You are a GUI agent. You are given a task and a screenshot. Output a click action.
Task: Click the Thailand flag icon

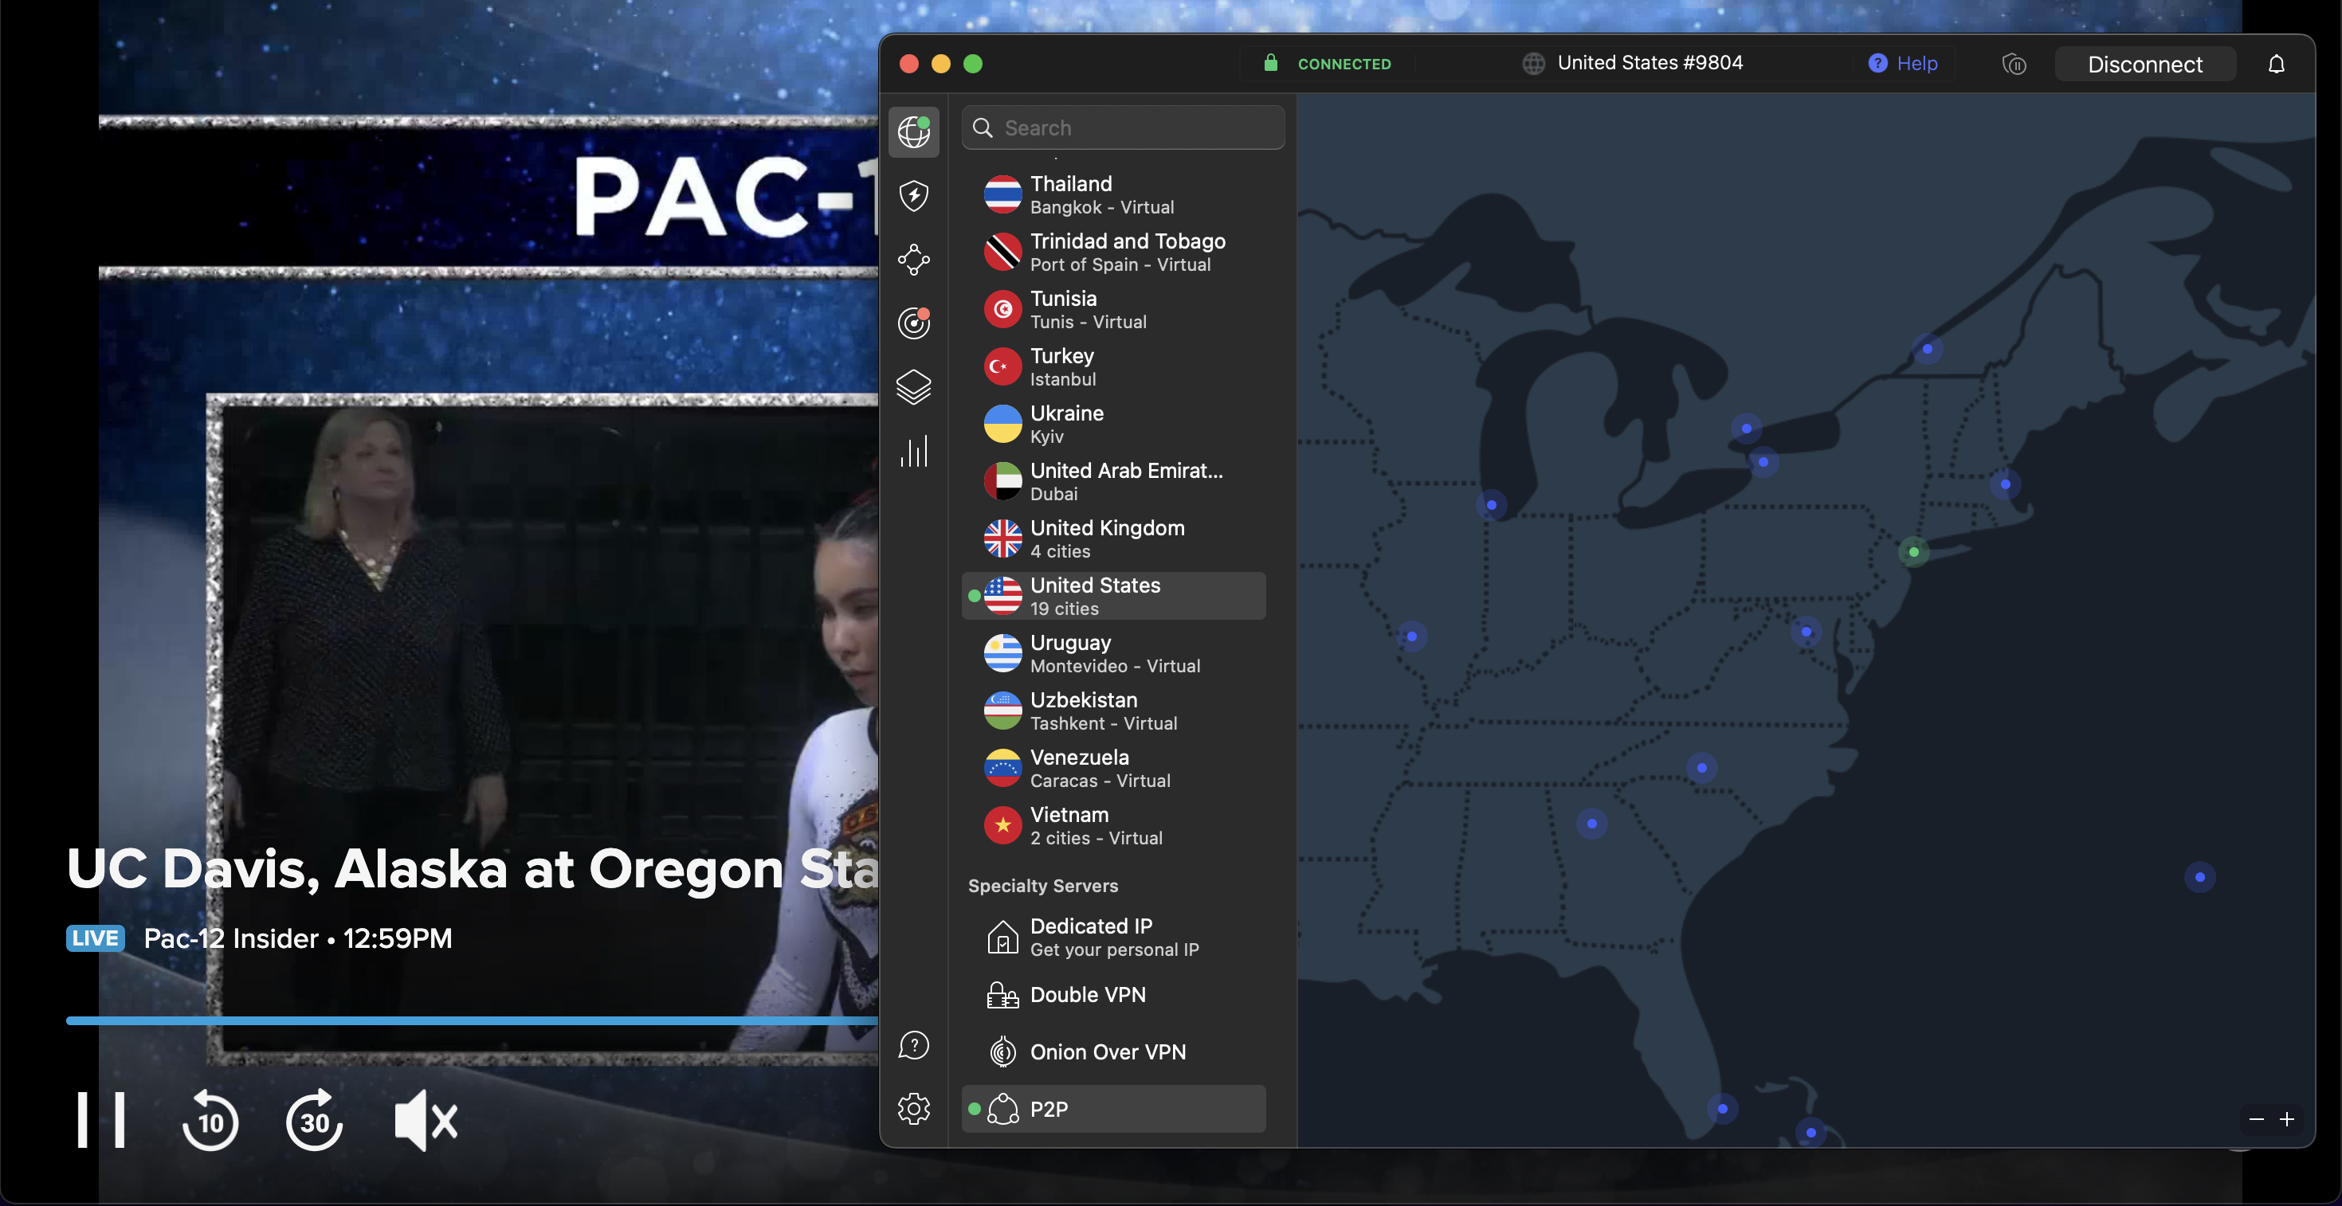(x=1002, y=194)
